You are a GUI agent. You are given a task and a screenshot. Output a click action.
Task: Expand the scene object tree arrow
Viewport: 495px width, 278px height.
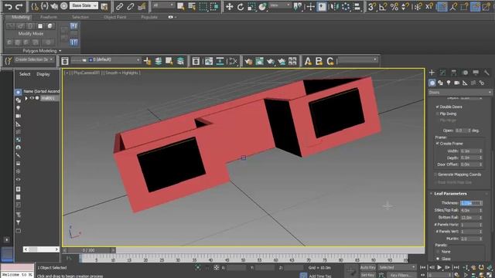26,98
